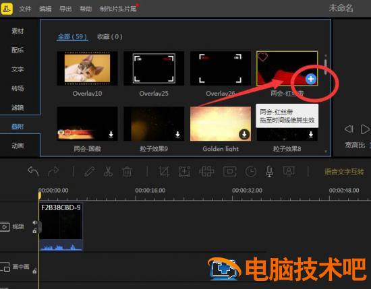Play the preview
Screen dimensions: 371x289
(365, 129)
